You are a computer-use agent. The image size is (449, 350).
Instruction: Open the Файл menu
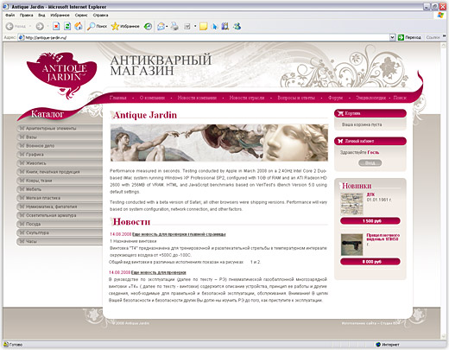(x=10, y=15)
